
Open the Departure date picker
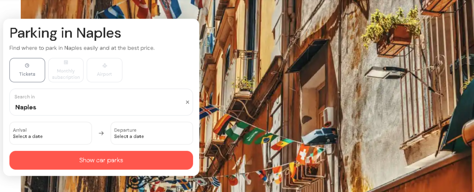coord(152,133)
